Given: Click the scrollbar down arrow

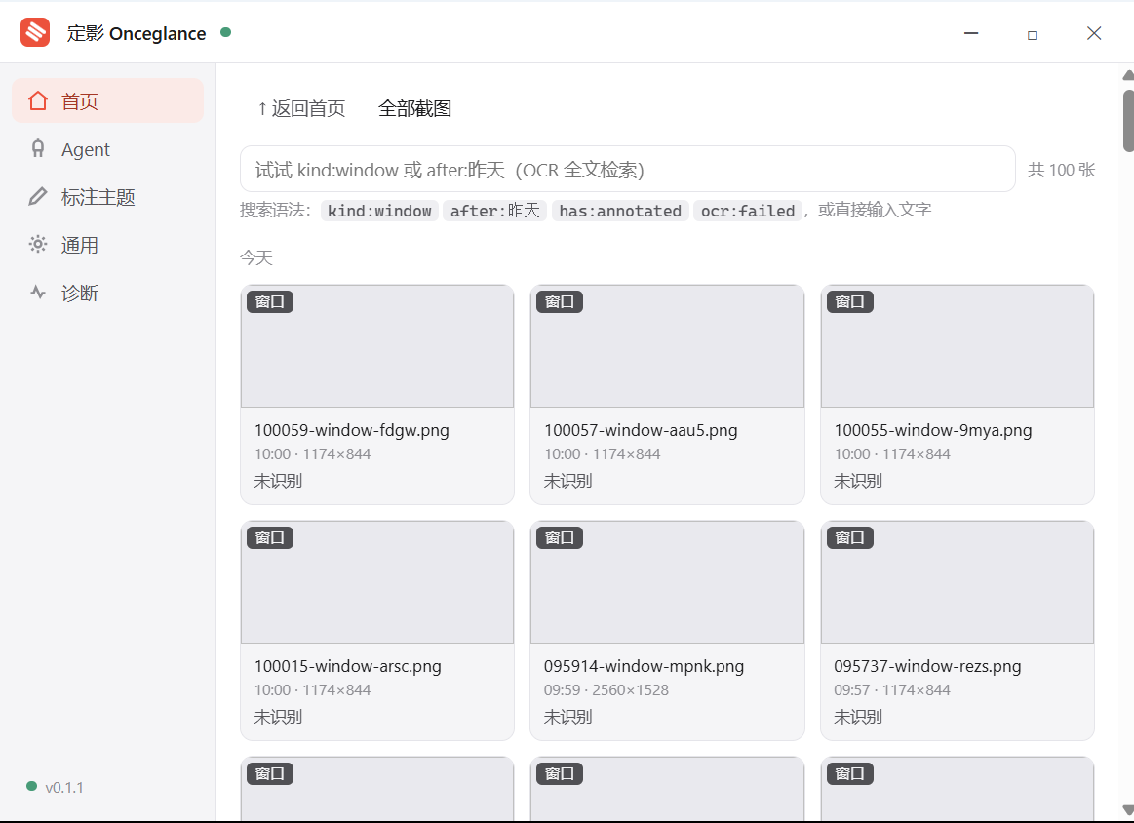Looking at the screenshot, I should tap(1128, 809).
